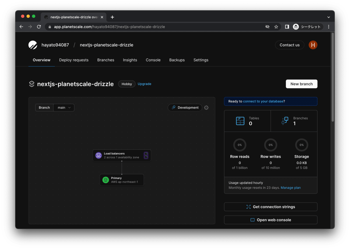Open the Manage plan link

pyautogui.click(x=290, y=188)
